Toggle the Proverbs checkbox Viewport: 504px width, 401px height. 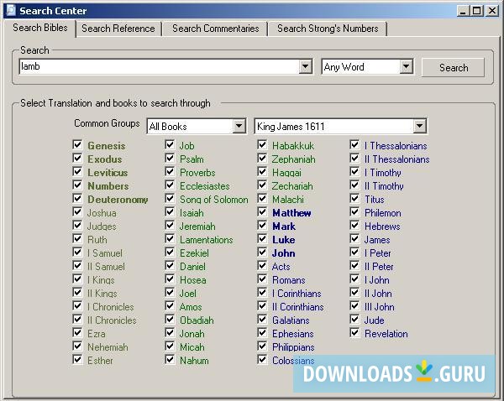(170, 172)
